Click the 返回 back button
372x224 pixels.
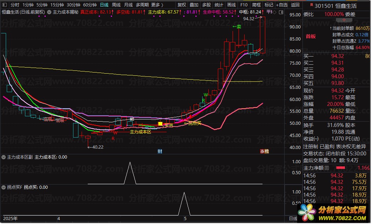(295, 5)
